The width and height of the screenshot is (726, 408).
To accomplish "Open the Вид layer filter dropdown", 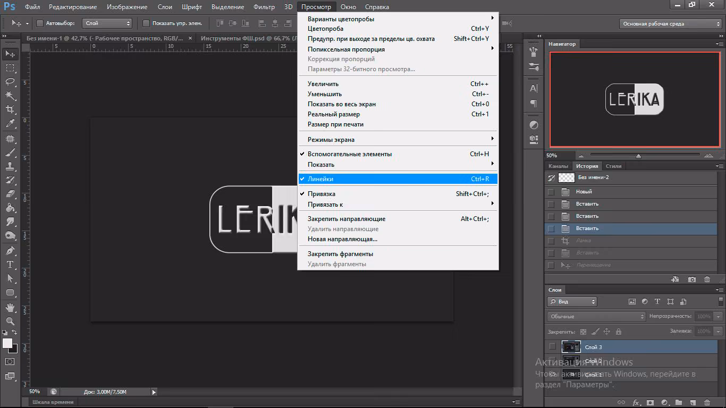I will (572, 302).
